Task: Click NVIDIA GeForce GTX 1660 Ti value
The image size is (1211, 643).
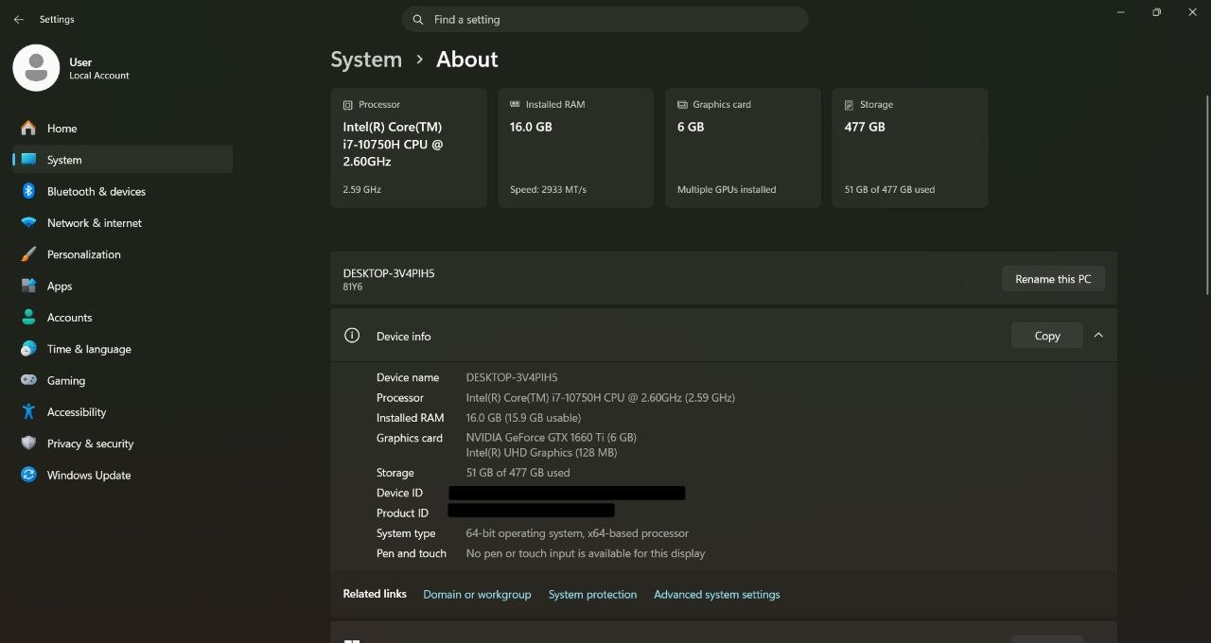Action: coord(551,438)
